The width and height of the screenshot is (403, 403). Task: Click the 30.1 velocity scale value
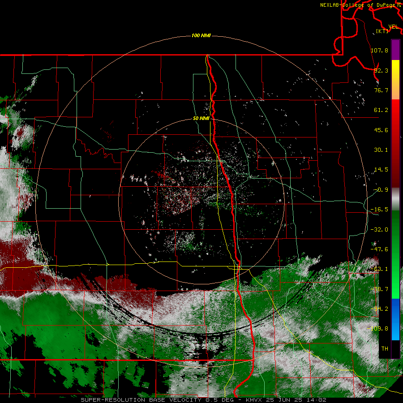click(x=381, y=150)
